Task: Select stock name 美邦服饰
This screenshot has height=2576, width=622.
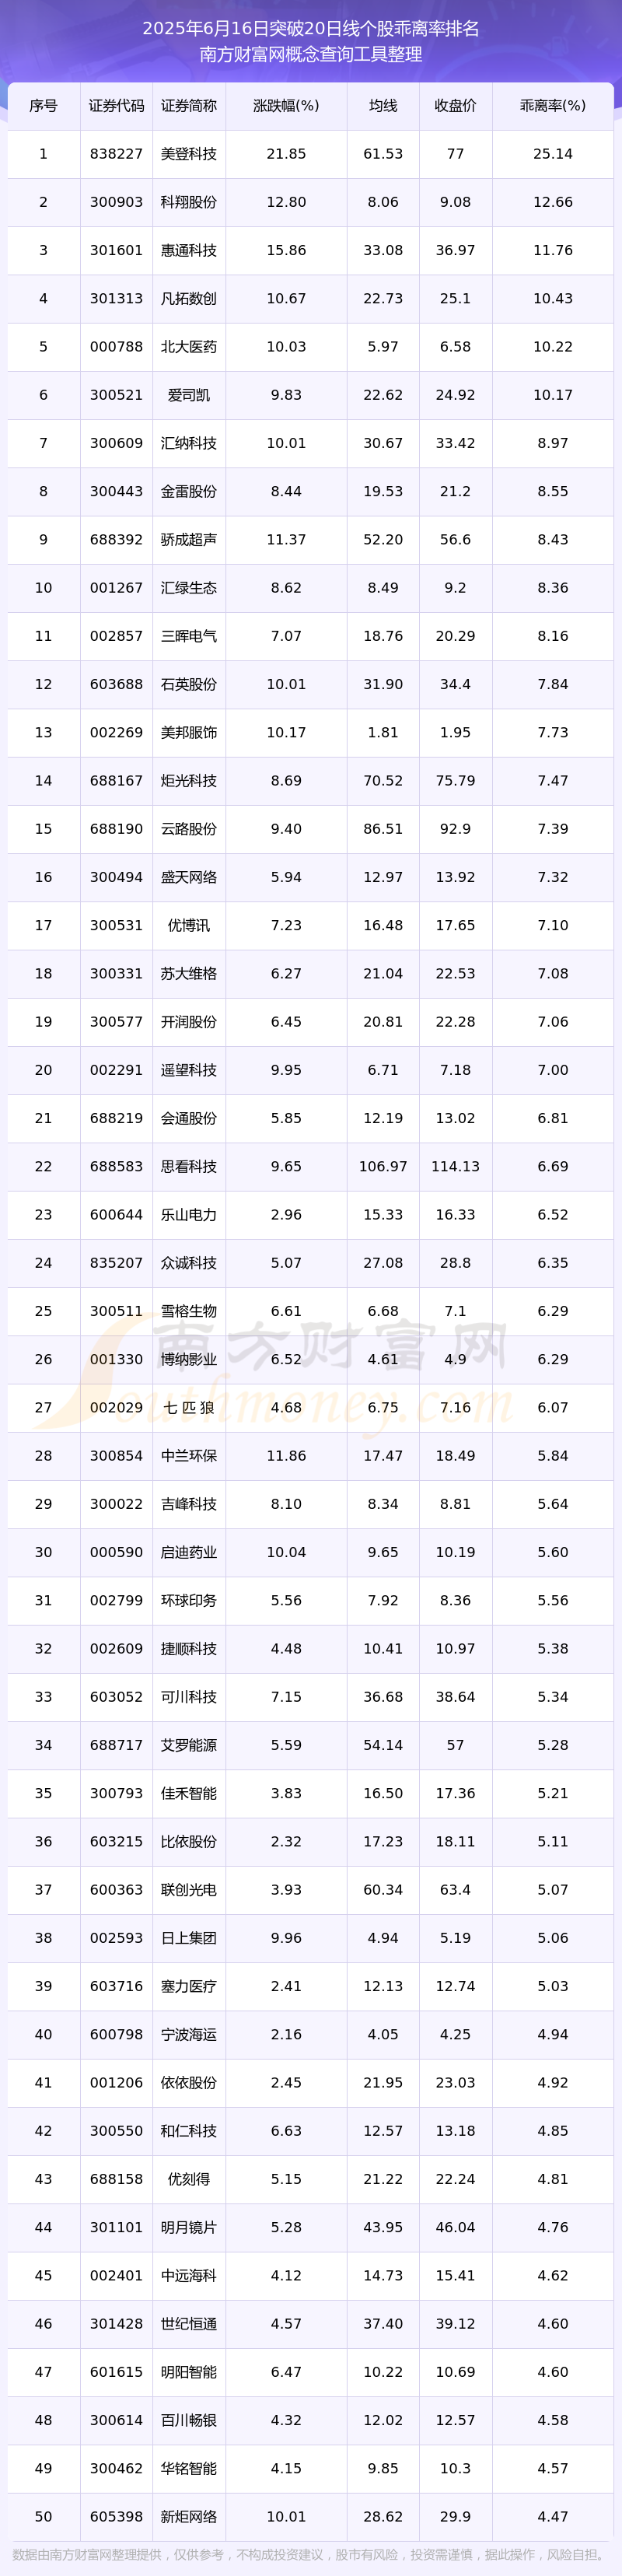Action: click(189, 732)
